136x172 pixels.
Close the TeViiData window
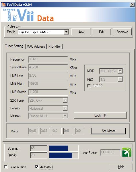[x=132, y=5]
